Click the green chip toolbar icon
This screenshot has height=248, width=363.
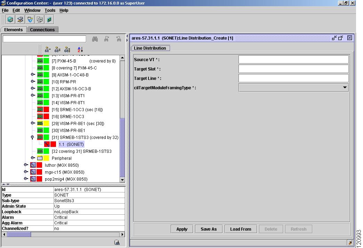point(49,19)
